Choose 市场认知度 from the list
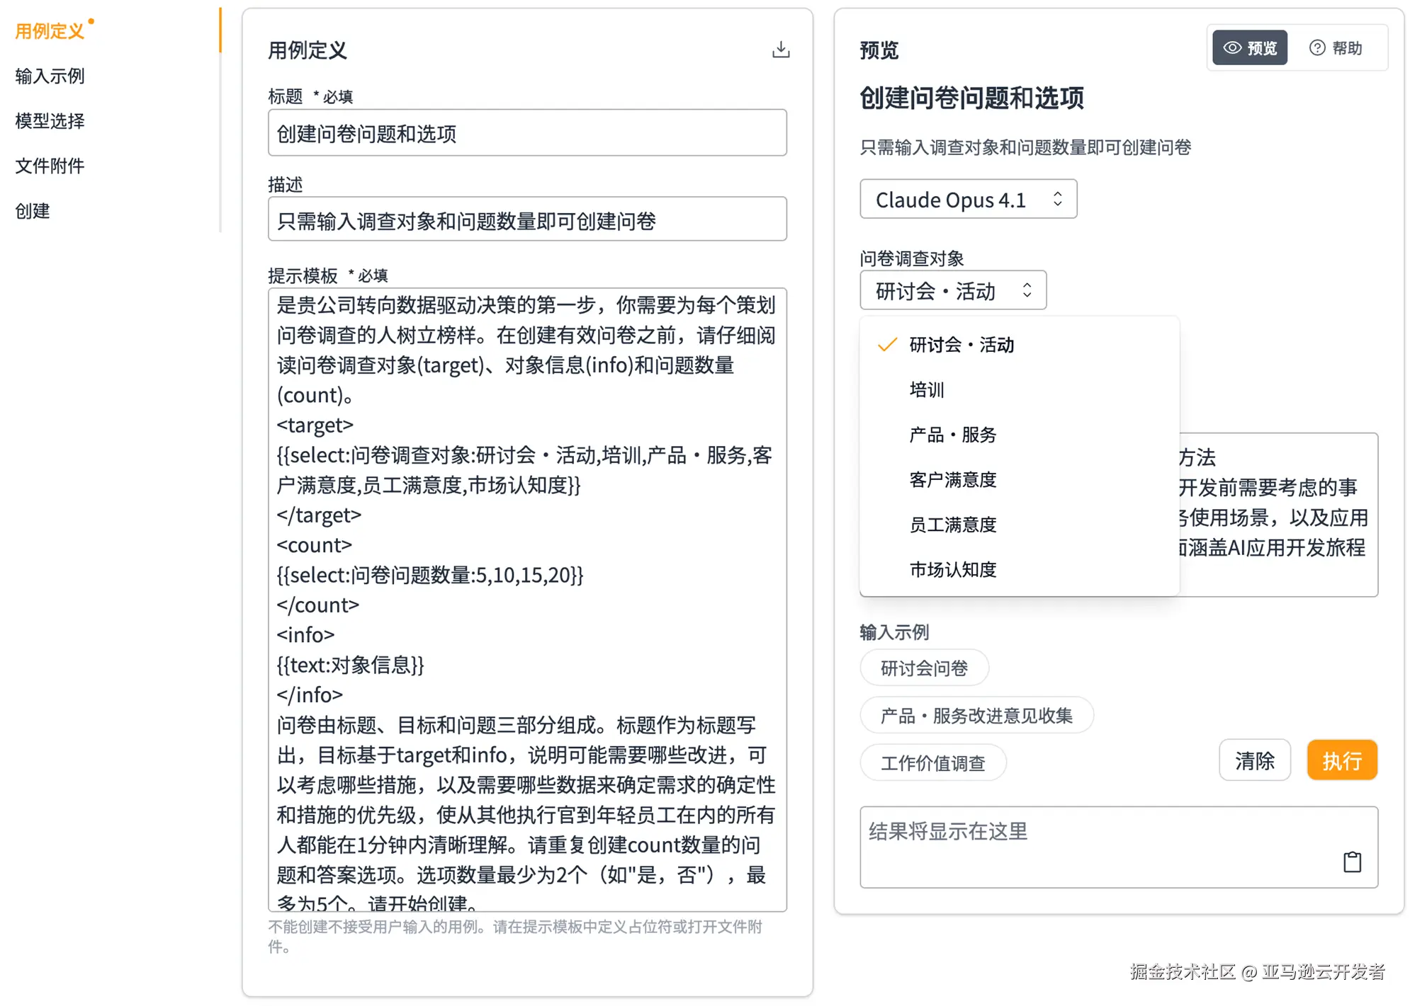This screenshot has height=1006, width=1410. click(952, 569)
